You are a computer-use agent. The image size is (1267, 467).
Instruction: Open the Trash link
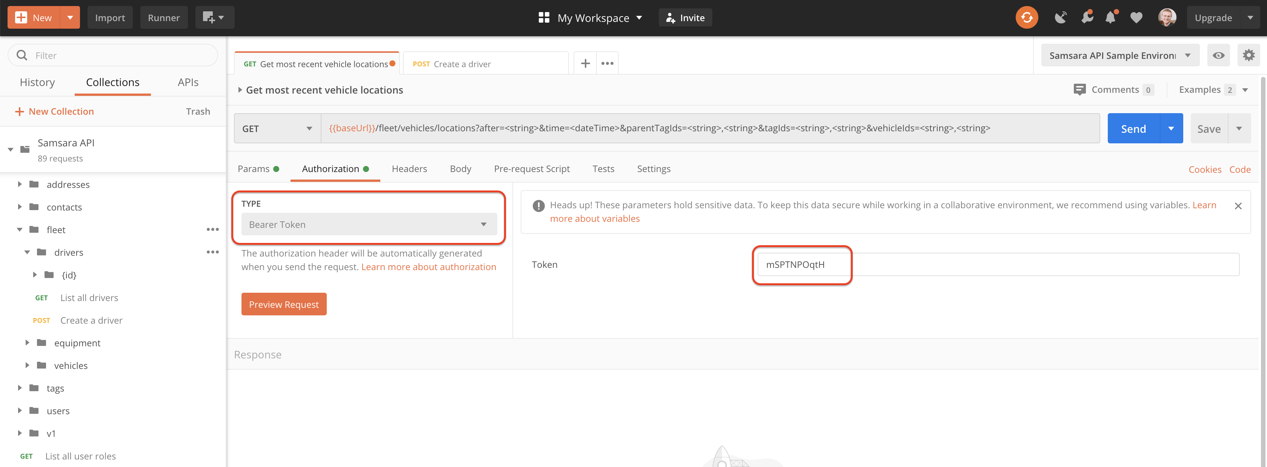click(198, 112)
